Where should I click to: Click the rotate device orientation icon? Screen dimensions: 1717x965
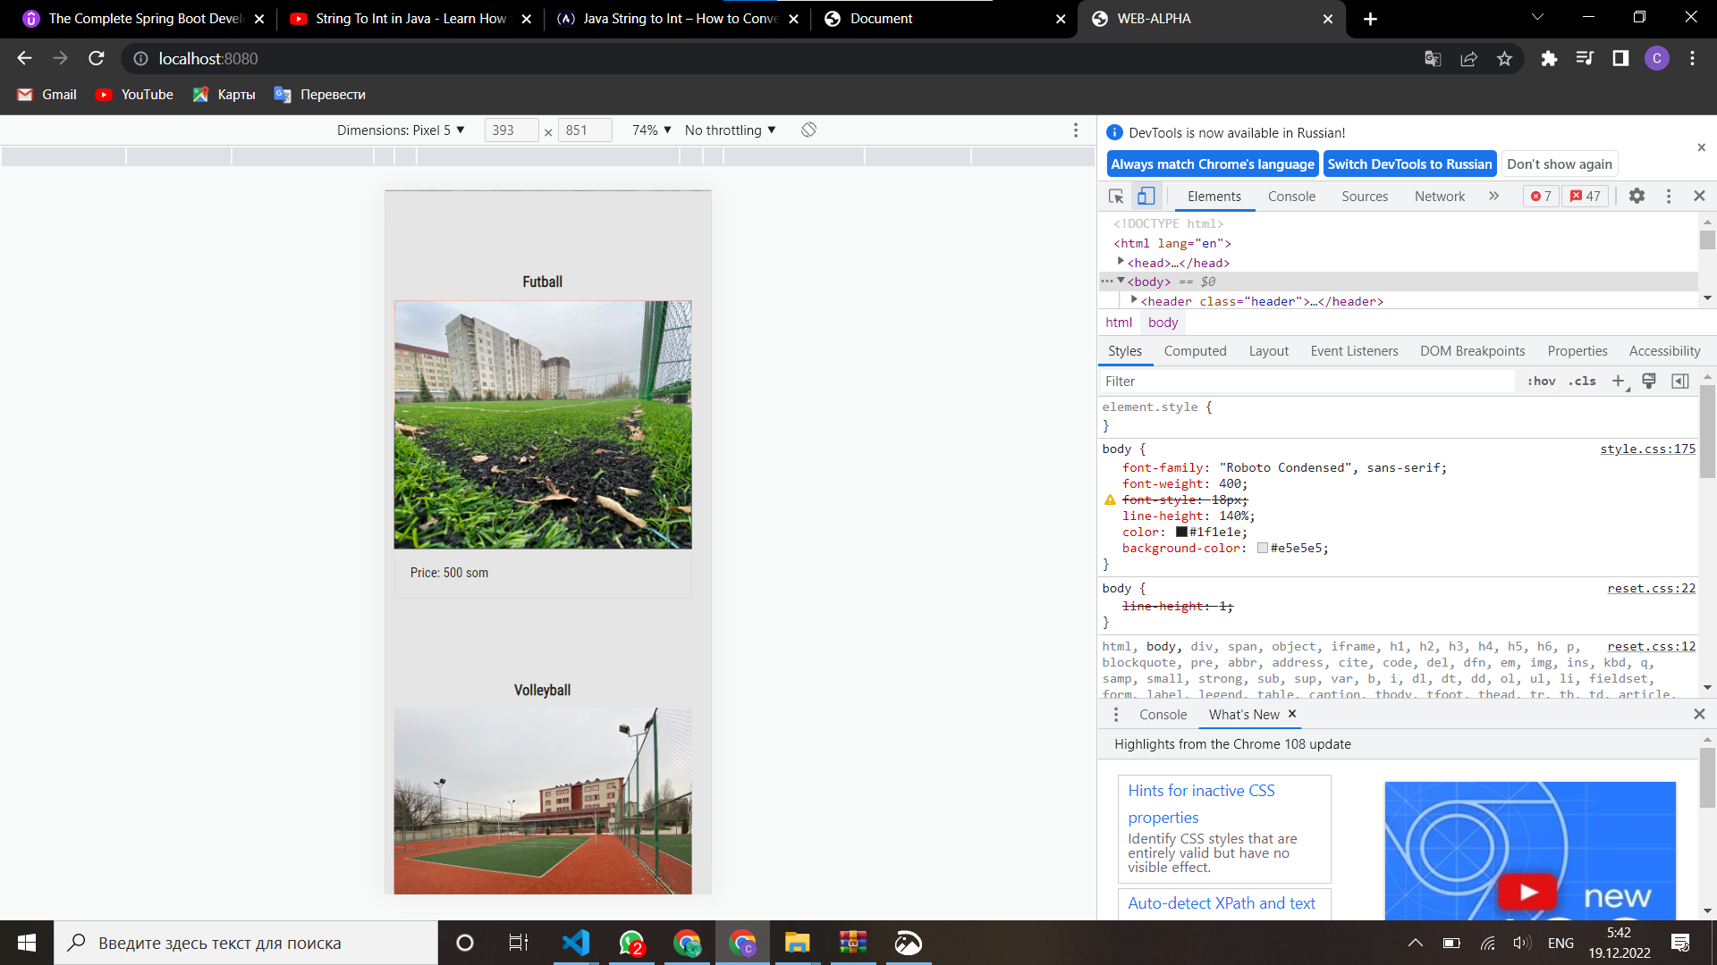click(808, 130)
